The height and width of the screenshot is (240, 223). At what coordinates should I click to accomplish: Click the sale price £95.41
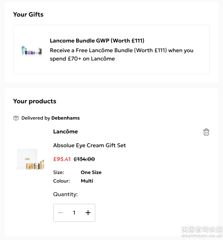[62, 159]
